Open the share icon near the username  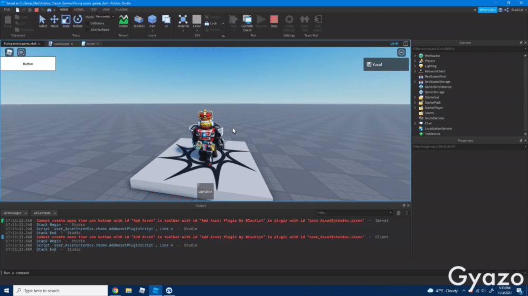506,10
